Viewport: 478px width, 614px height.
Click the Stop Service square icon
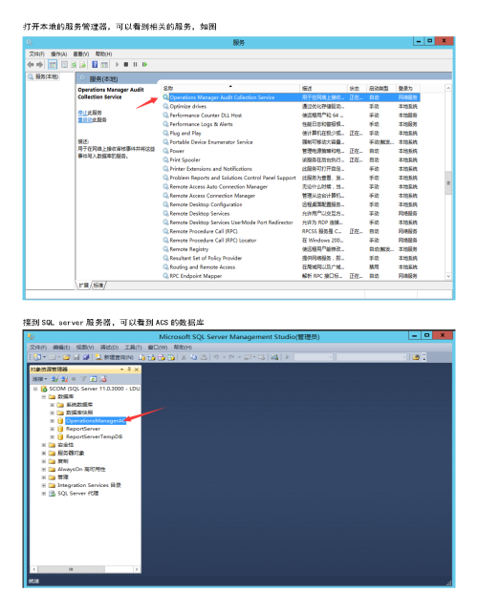pyautogui.click(x=126, y=65)
